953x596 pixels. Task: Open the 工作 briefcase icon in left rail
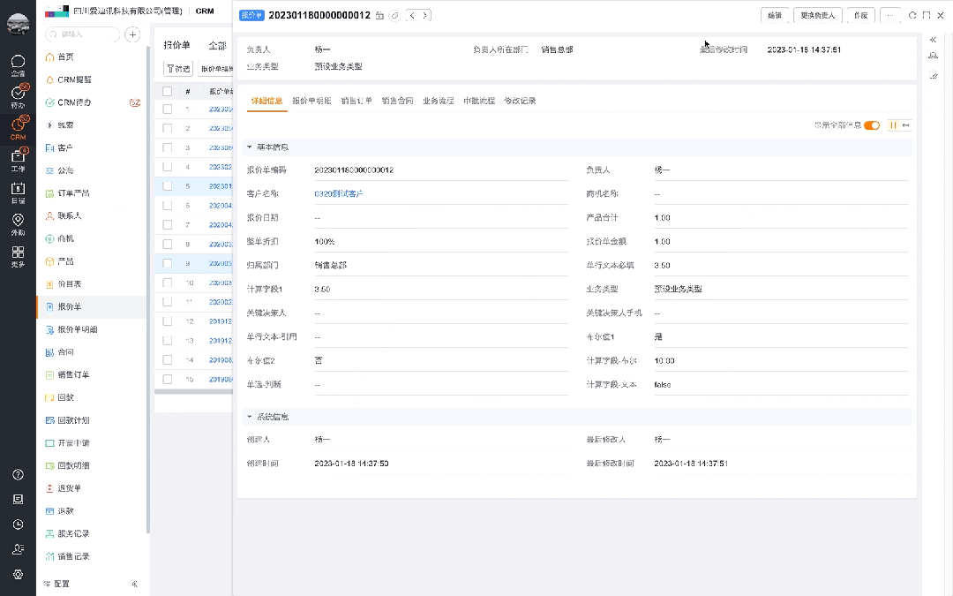click(18, 160)
